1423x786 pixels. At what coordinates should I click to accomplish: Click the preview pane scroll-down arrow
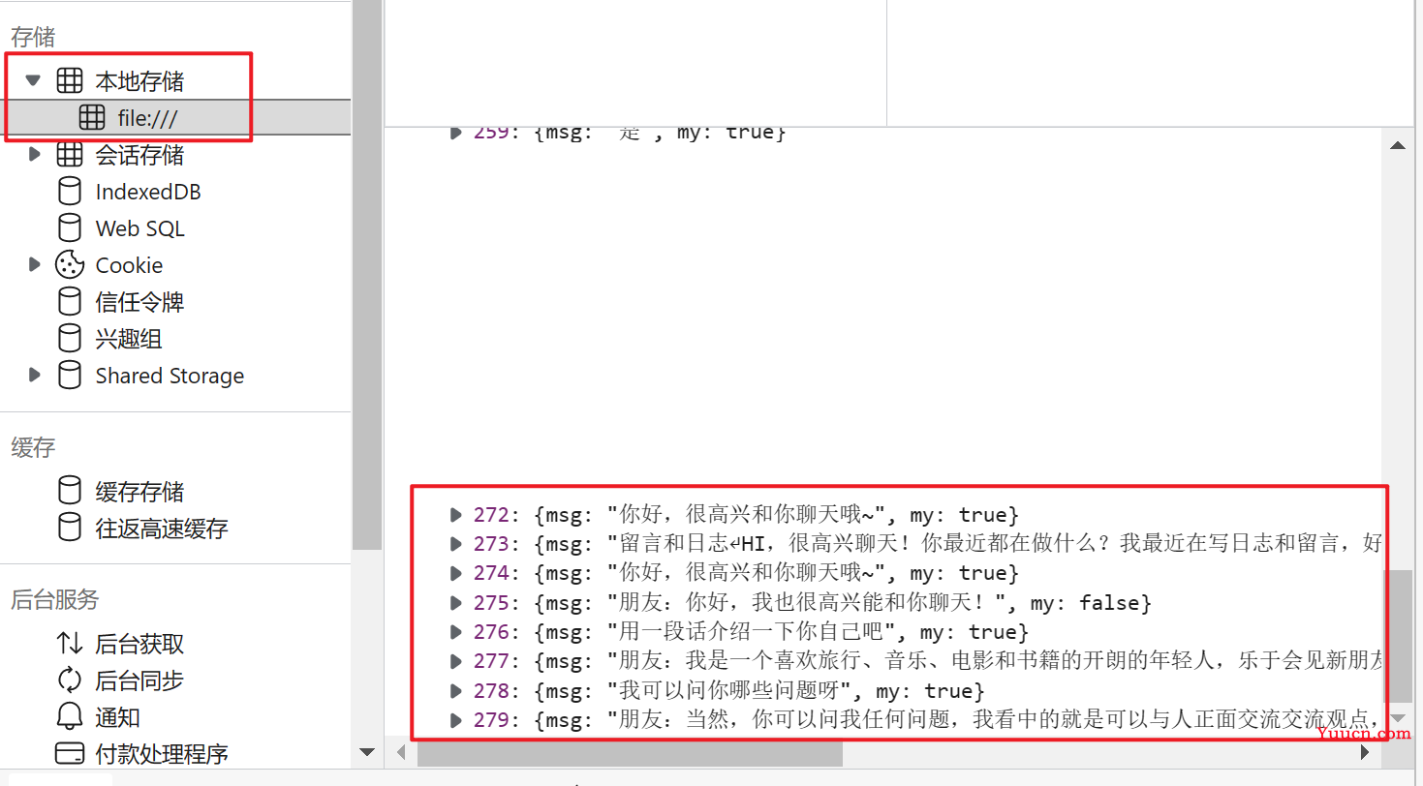(x=1398, y=717)
